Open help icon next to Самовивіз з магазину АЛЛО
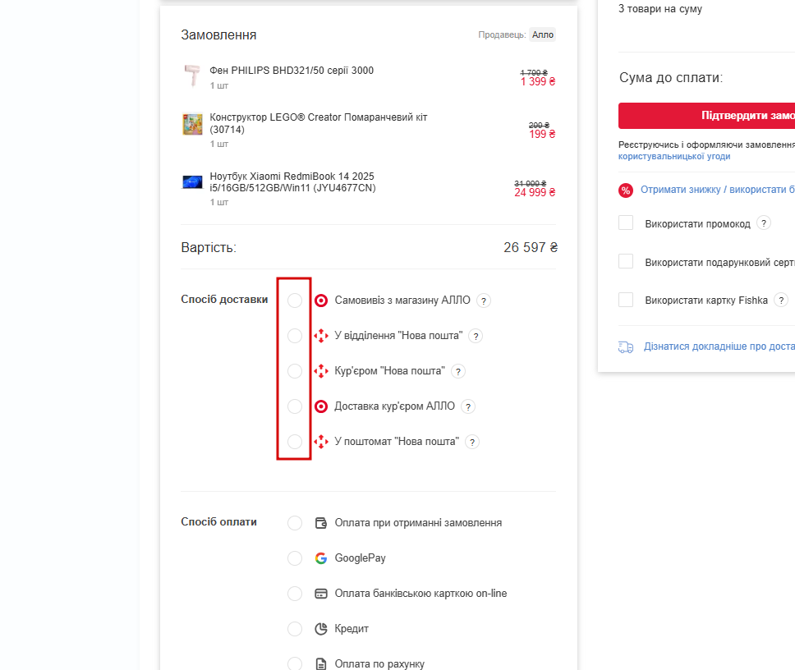Viewport: 795px width, 670px height. (484, 301)
